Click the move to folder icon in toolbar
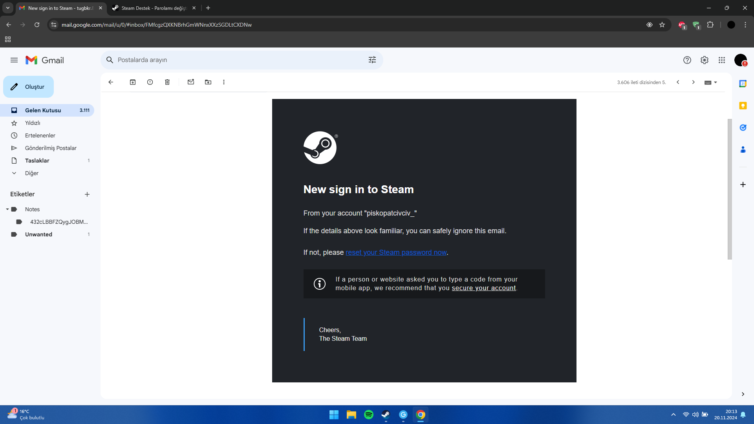Image resolution: width=754 pixels, height=424 pixels. [207, 82]
